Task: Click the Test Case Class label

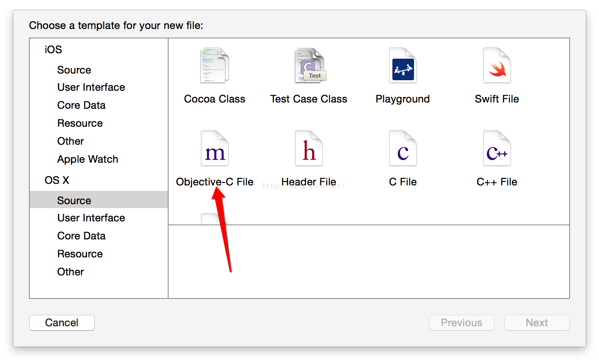Action: [x=309, y=99]
